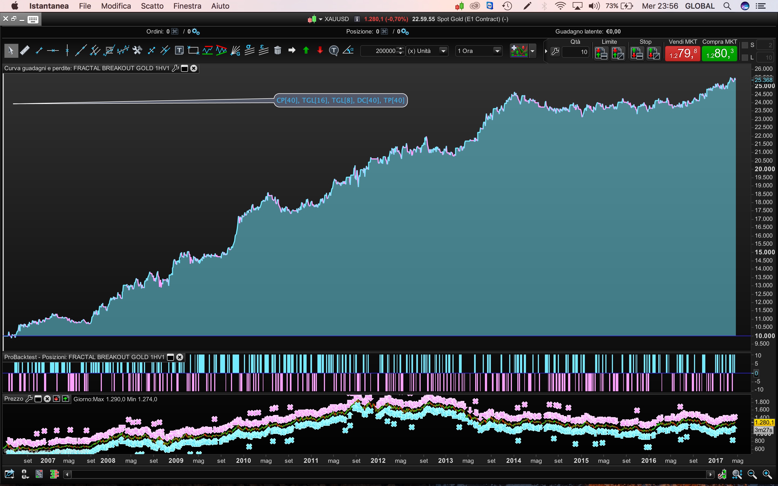The image size is (778, 486).
Task: Open the Finestra menu
Action: tap(187, 6)
